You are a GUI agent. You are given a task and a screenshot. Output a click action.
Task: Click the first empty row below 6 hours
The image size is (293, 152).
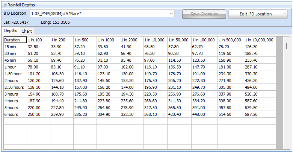[x=15, y=121]
